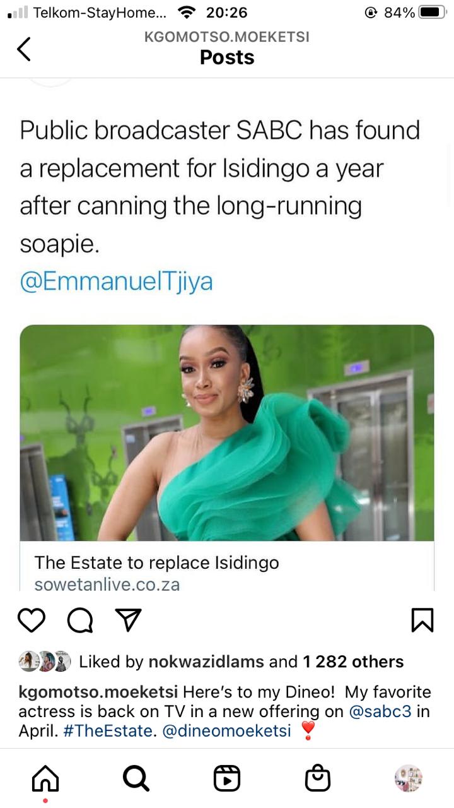Show the 1 282 others likes list

click(x=353, y=662)
